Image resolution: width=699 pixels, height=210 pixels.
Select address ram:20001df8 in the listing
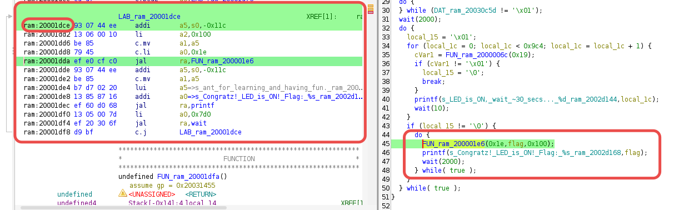tap(47, 132)
